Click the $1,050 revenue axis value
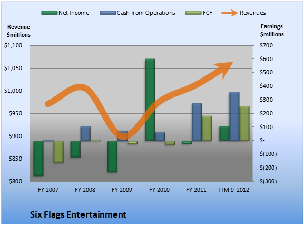304x225 pixels. tap(13, 68)
